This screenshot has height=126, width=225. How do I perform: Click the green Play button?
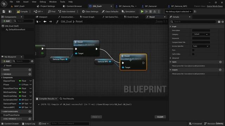pyautogui.click(x=142, y=12)
